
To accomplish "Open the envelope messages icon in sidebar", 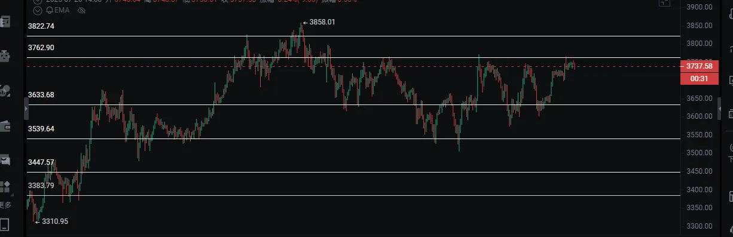I will point(5,160).
